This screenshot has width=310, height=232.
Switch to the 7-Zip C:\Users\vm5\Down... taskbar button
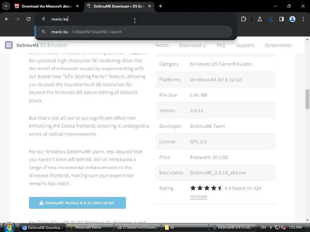point(137,227)
